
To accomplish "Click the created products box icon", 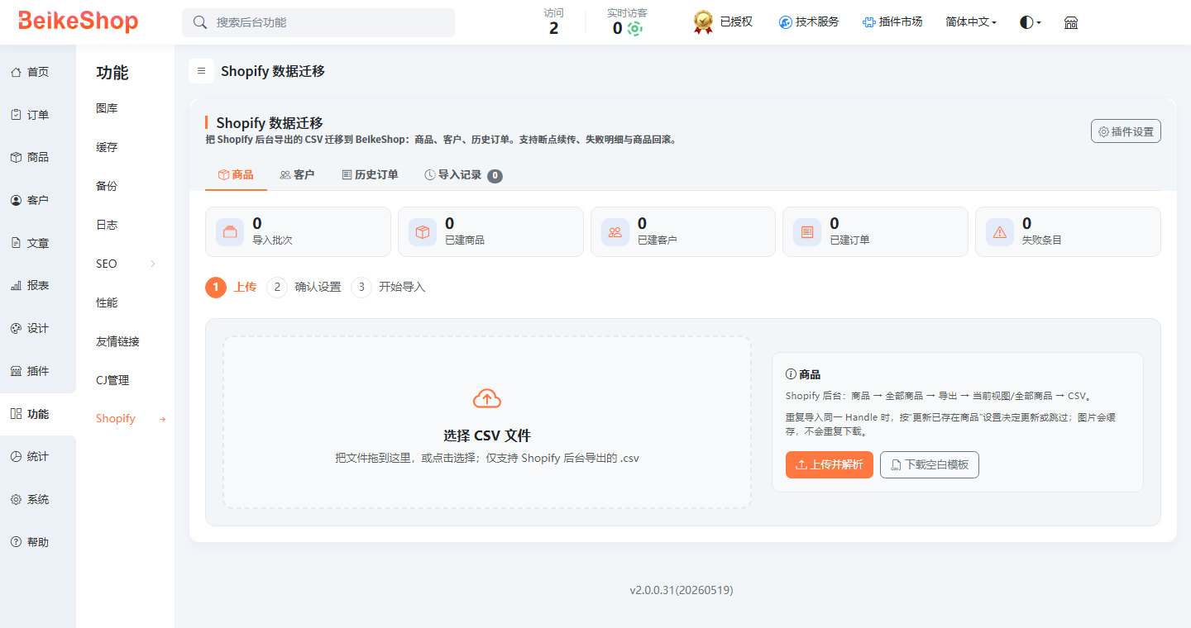I will point(423,232).
